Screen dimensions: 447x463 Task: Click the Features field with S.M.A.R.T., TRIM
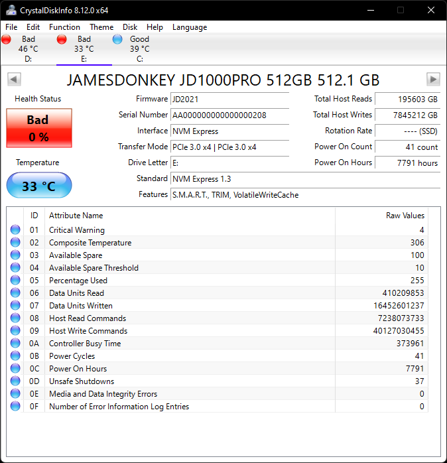click(x=305, y=194)
